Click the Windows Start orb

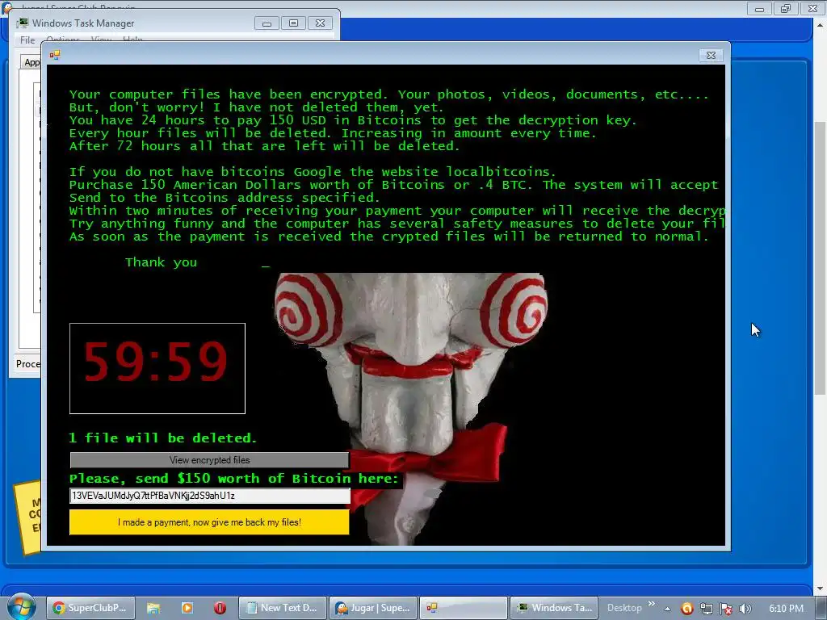21,607
